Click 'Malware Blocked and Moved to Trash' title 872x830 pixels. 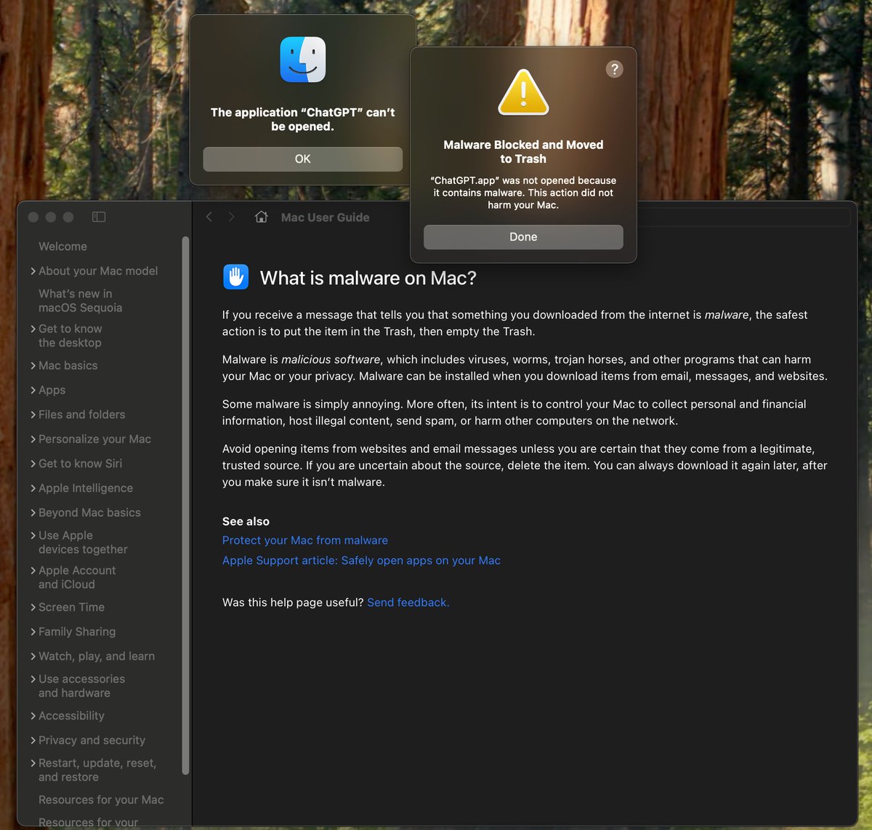coord(523,152)
